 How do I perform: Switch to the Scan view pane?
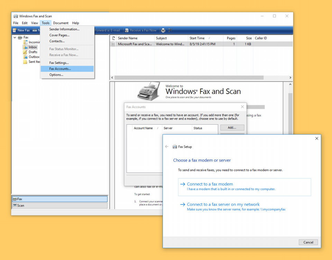click(21, 205)
